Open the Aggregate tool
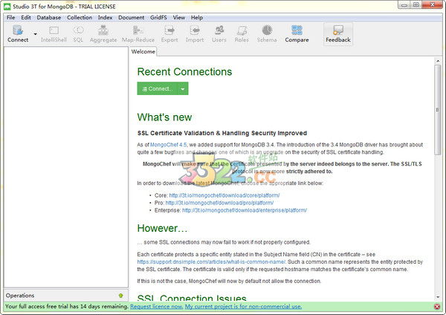This screenshot has height=315, width=446. click(104, 33)
